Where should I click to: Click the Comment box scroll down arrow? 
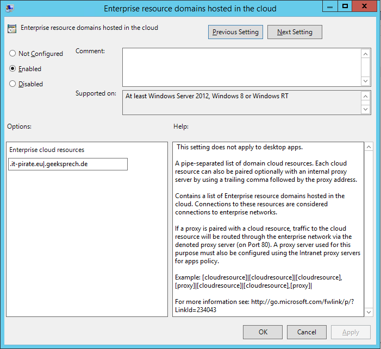pyautogui.click(x=365, y=81)
